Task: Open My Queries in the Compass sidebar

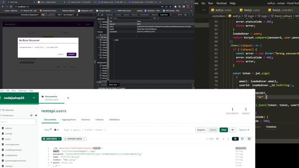Action: coord(7,110)
